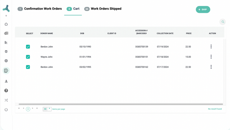Click the shuffle arrows sidebar icon
The height and width of the screenshot is (130, 230).
(x=6, y=100)
